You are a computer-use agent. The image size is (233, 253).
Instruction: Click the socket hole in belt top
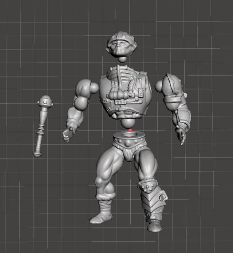(x=129, y=134)
